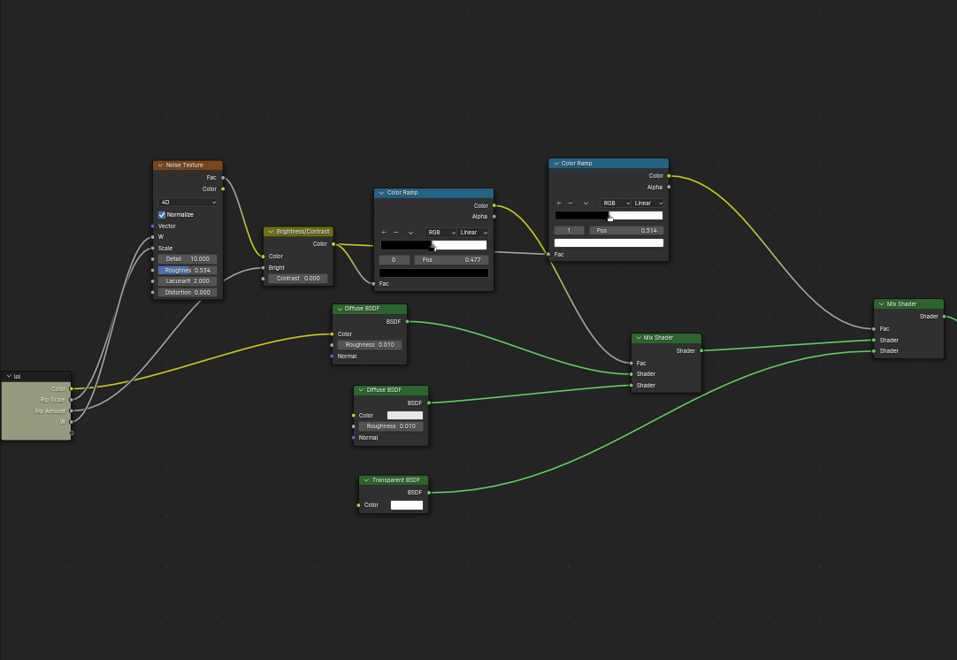The image size is (957, 660).
Task: Collapse the Noise Texture node via header arrow
Action: coord(160,165)
